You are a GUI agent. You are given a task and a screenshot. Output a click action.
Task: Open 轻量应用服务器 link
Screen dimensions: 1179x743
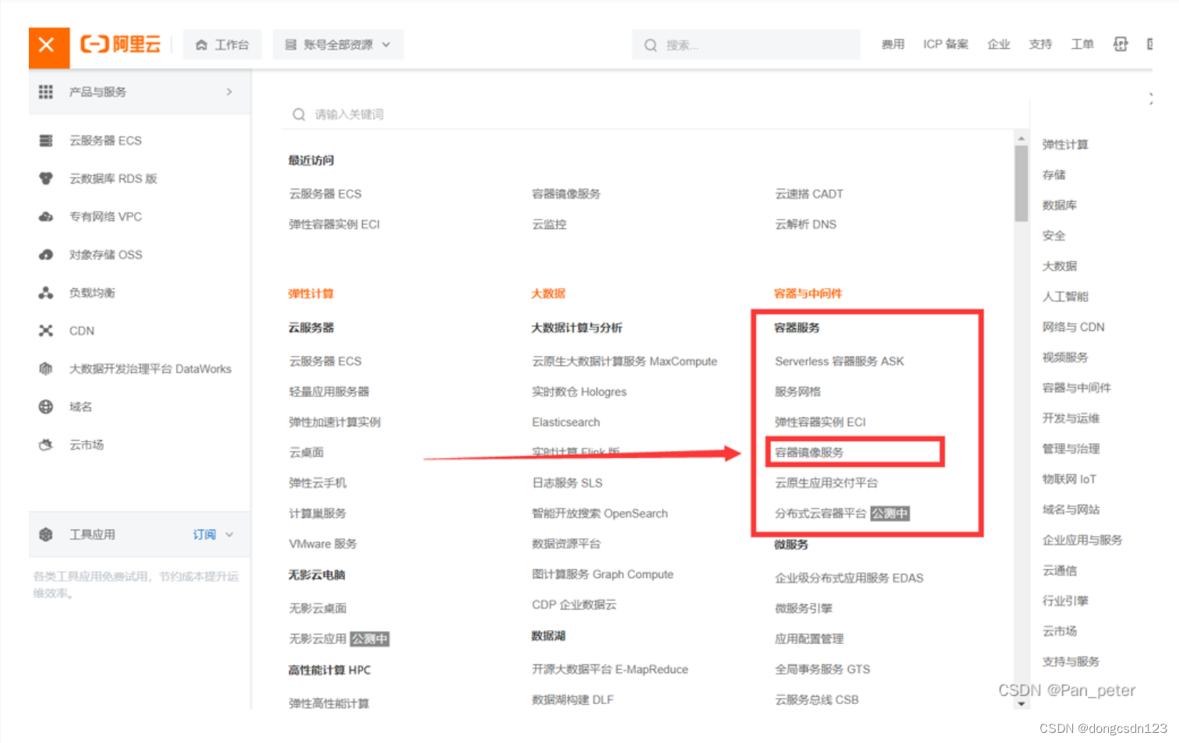click(329, 392)
